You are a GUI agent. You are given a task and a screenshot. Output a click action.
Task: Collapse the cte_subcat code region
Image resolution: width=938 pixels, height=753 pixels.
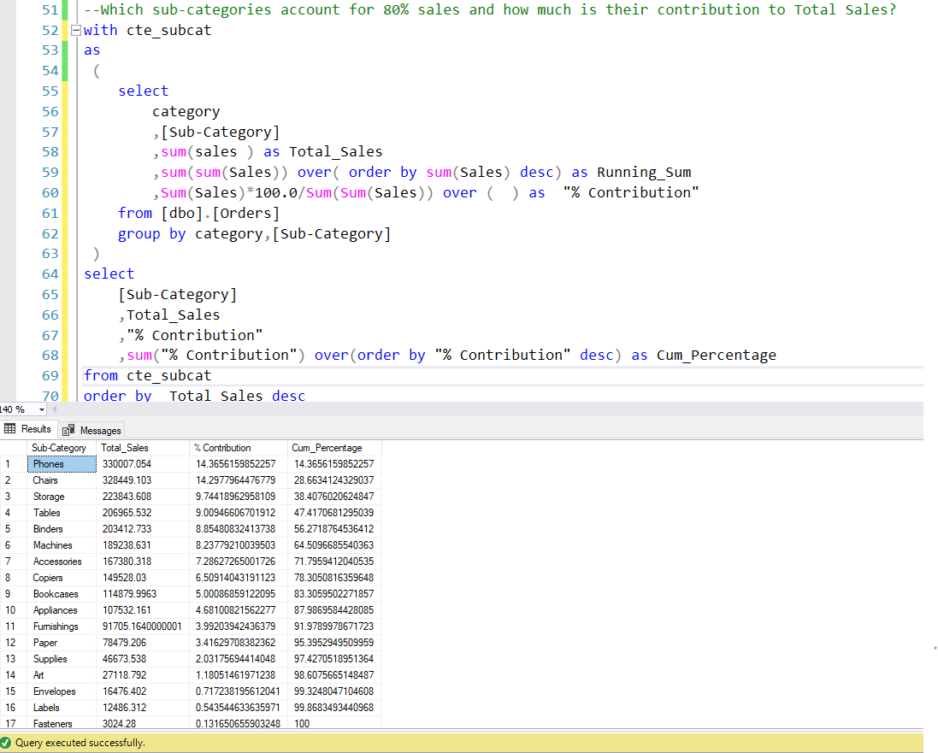(76, 30)
